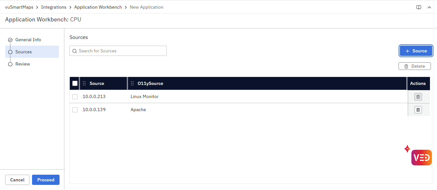Check the 10.0.0.213 row checkbox
The width and height of the screenshot is (437, 190).
pos(75,97)
